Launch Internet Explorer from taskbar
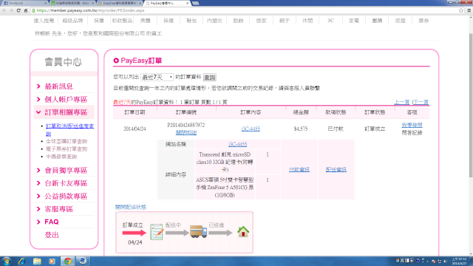The height and width of the screenshot is (266, 473). coord(21,261)
